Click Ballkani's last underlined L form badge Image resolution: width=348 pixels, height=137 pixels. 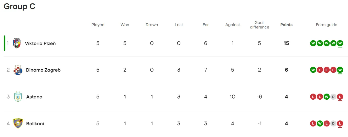(340, 124)
